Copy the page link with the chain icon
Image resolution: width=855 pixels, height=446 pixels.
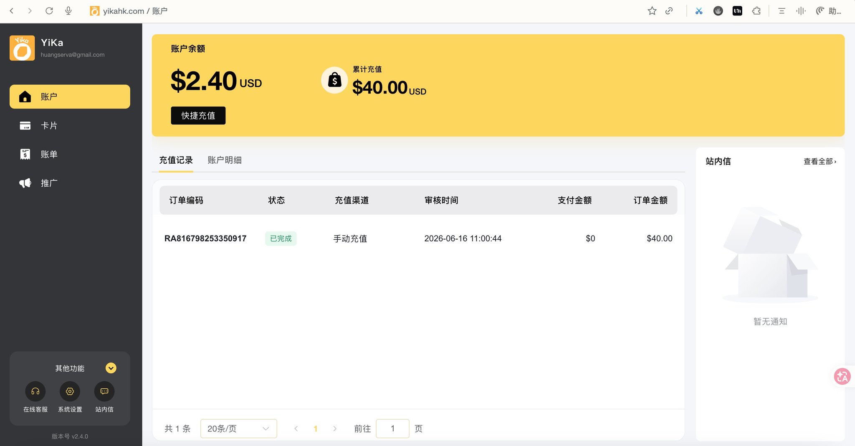coord(669,11)
